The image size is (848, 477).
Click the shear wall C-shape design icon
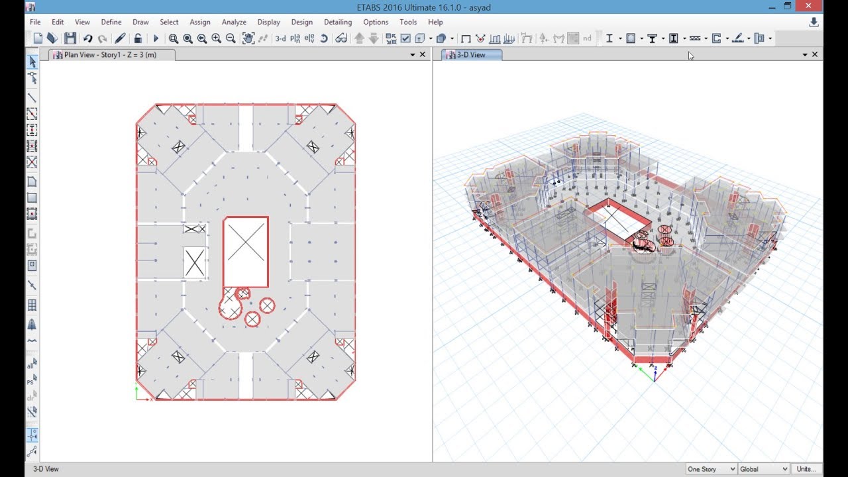[716, 38]
